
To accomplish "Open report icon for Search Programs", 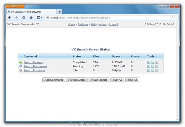I will pos(153,70).
